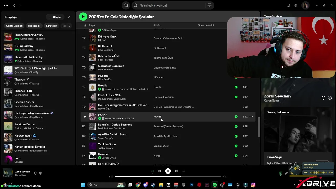Open the lyrics microphone icon
The width and height of the screenshot is (336, 189).
pyautogui.click(x=286, y=173)
